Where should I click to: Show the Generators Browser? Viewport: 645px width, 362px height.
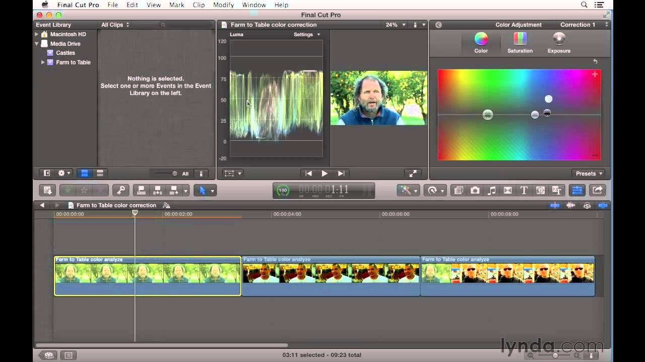pyautogui.click(x=541, y=191)
